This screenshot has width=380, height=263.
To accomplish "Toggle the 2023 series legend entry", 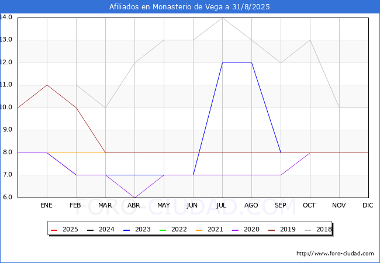I will coord(132,230).
